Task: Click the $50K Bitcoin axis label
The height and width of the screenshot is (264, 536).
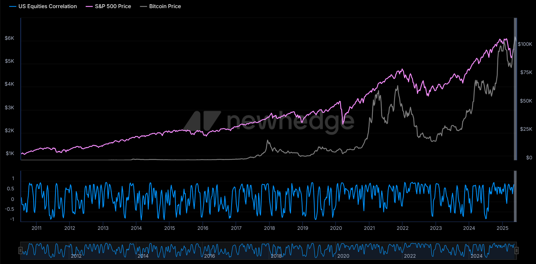Action: coord(526,101)
